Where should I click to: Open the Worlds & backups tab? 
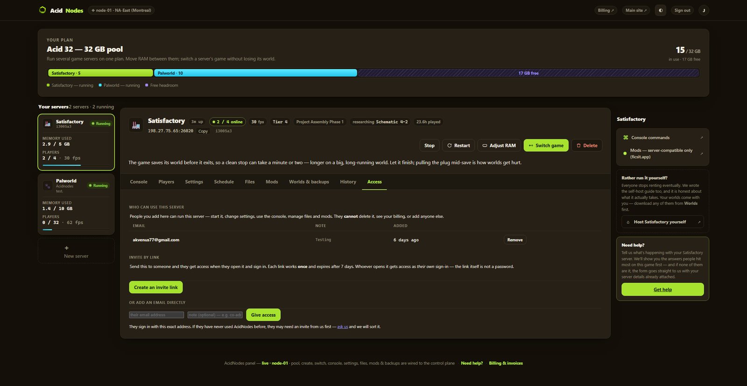click(309, 182)
